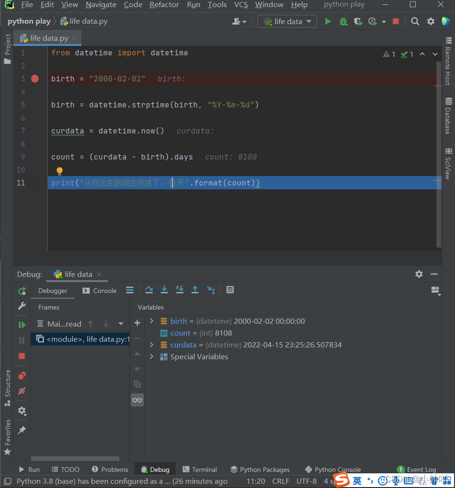View breakpoints double red circles icon
Image resolution: width=455 pixels, height=488 pixels.
[22, 376]
